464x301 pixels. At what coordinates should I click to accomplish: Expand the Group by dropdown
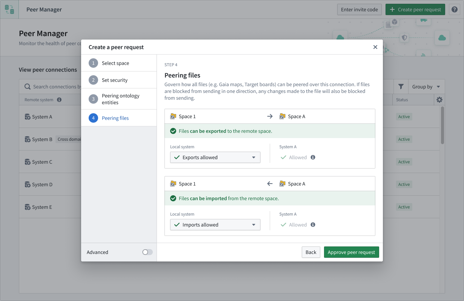click(426, 87)
